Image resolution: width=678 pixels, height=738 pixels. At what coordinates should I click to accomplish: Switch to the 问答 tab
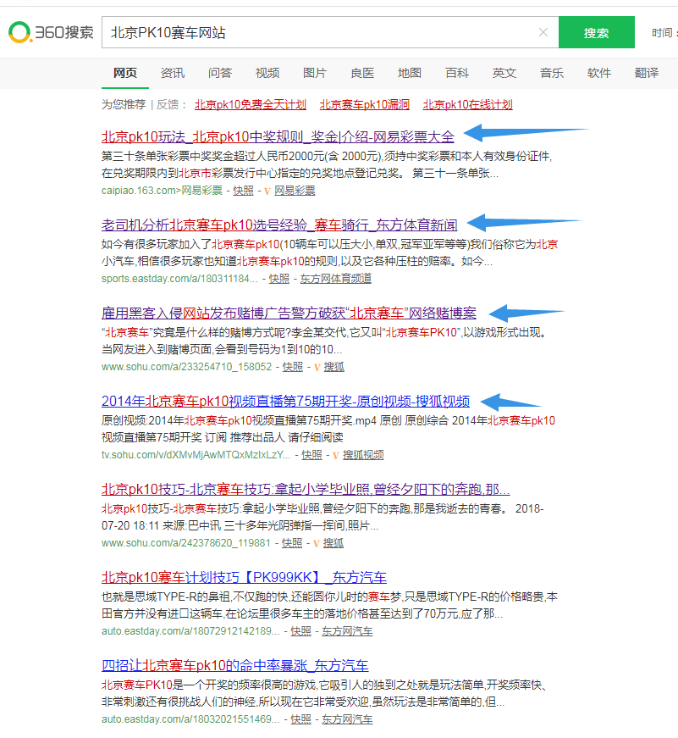[220, 73]
